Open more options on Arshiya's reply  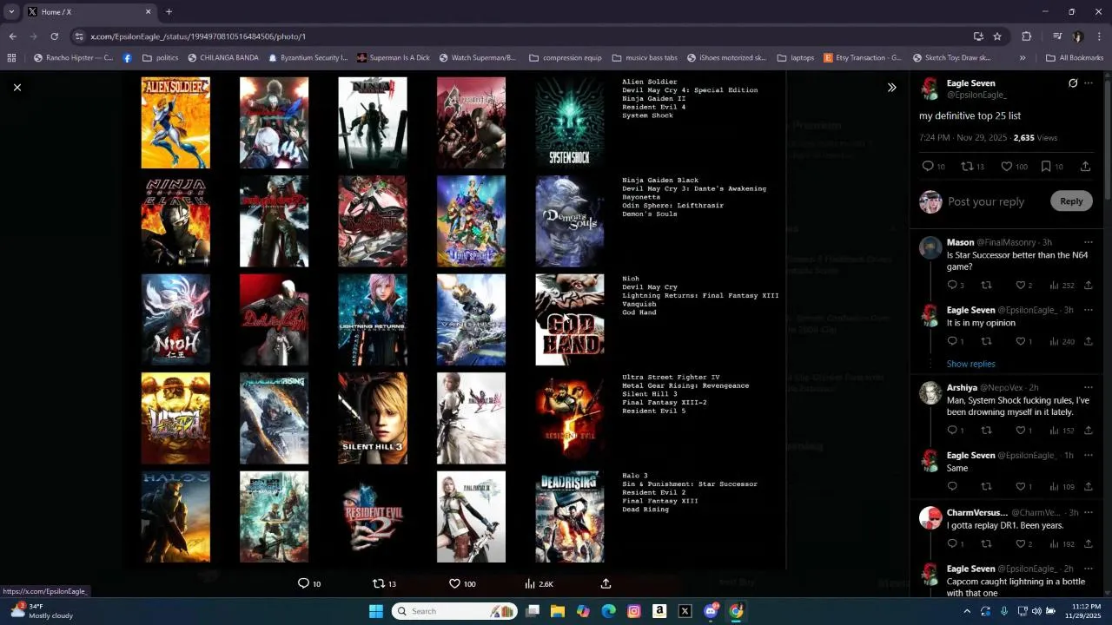(1089, 387)
